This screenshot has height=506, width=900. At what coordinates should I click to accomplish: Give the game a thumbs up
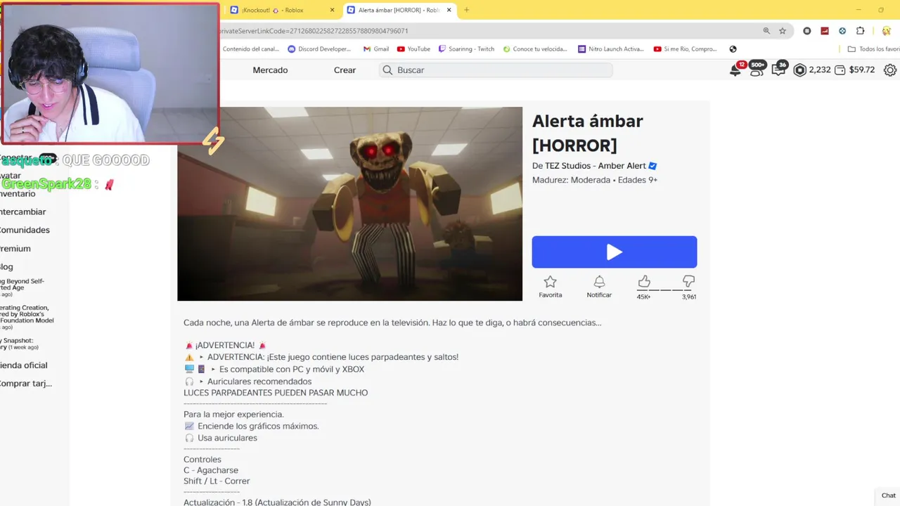tap(644, 281)
